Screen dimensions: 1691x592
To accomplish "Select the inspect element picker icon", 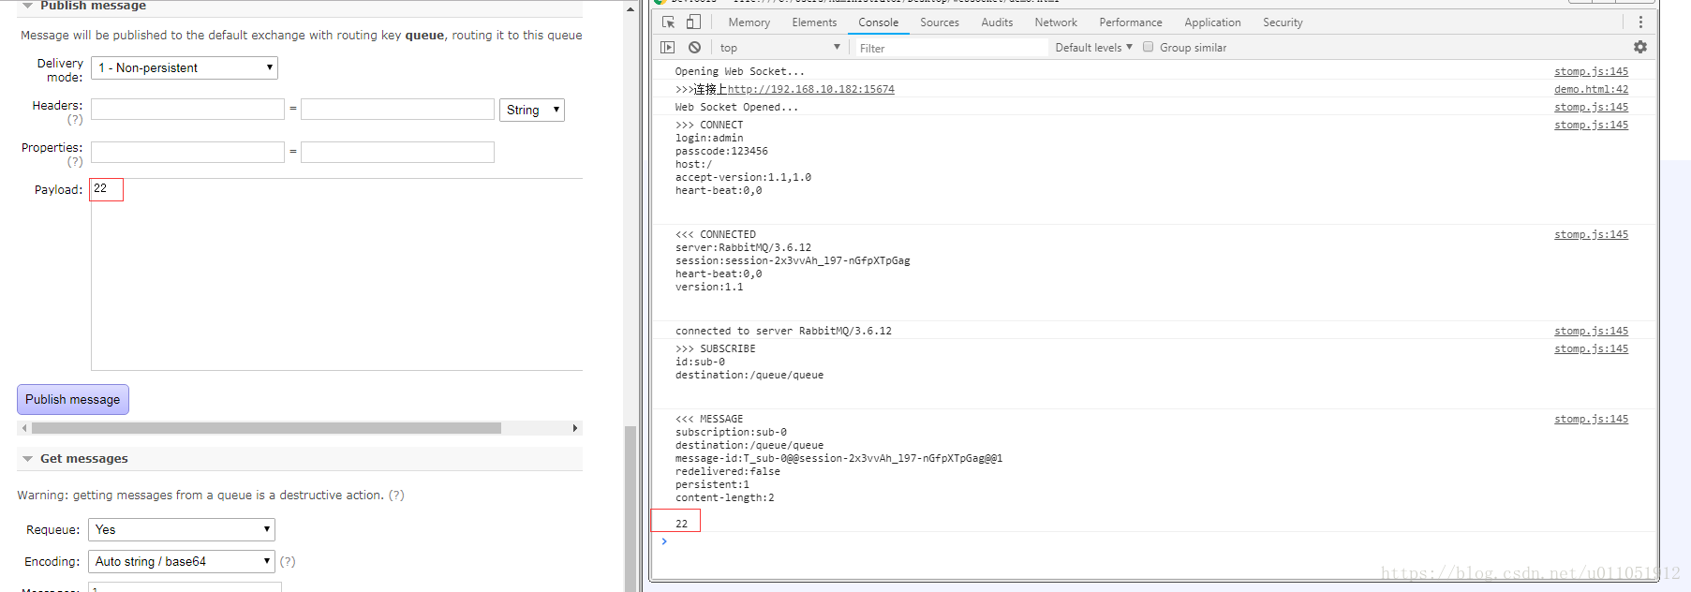I will pyautogui.click(x=668, y=22).
